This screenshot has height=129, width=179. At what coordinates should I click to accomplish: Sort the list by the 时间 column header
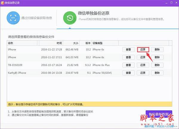point(51,43)
